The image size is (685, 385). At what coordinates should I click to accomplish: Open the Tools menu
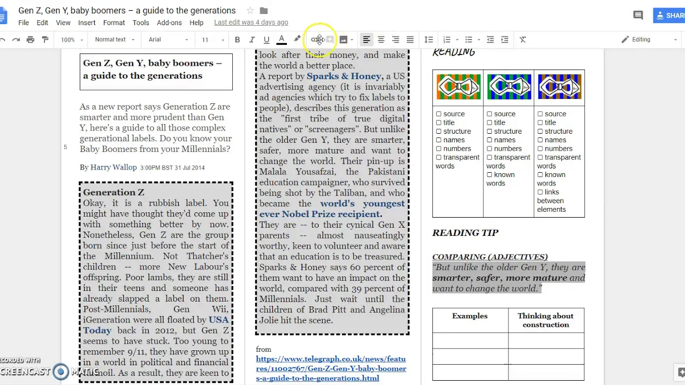tap(141, 22)
